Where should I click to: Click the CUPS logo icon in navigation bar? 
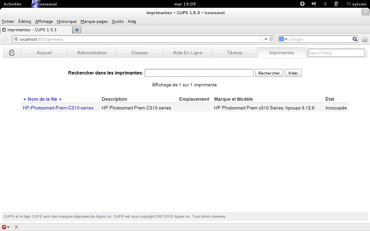pyautogui.click(x=12, y=53)
